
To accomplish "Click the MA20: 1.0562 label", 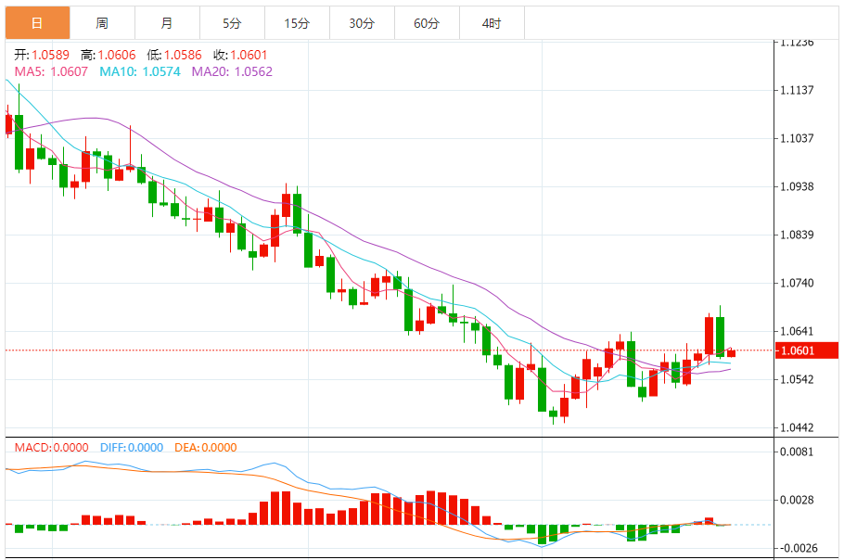I will [232, 71].
